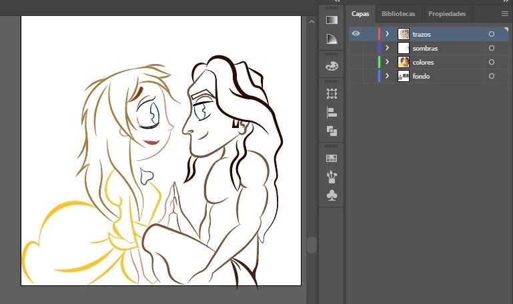Expand the trazos layer contents

point(388,34)
